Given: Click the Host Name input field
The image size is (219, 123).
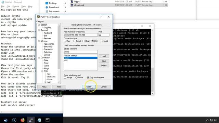Looking at the screenshot, I should [x=81, y=35].
